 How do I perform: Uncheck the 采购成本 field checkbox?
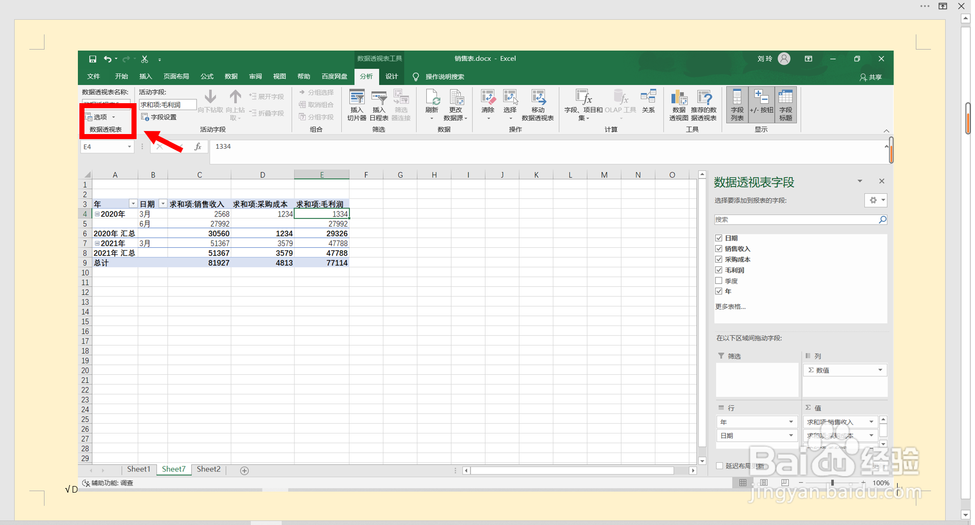[719, 259]
